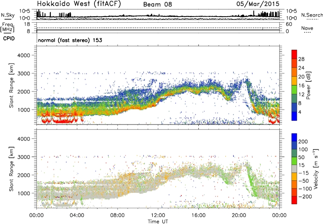Click the "1000" tick of the velocity panel
Screen dimensions: 323x224
pos(24,193)
